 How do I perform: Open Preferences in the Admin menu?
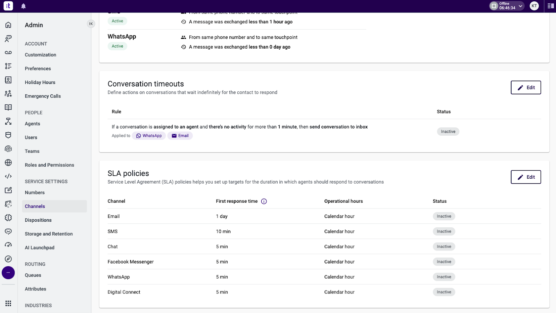click(x=38, y=69)
